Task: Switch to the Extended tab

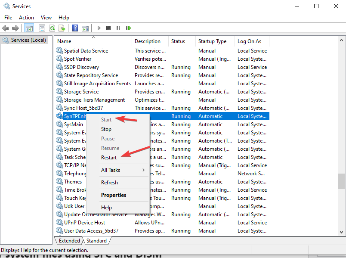Action: [x=69, y=240]
